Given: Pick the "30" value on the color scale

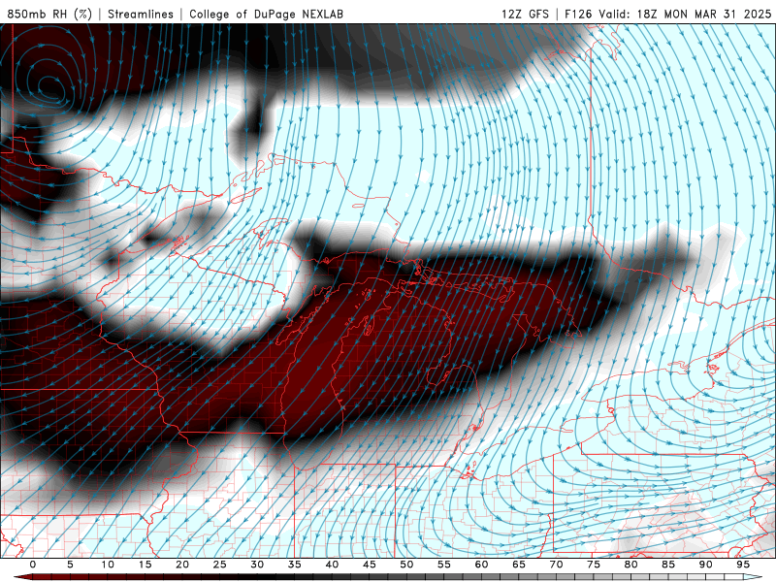Looking at the screenshot, I should [257, 565].
